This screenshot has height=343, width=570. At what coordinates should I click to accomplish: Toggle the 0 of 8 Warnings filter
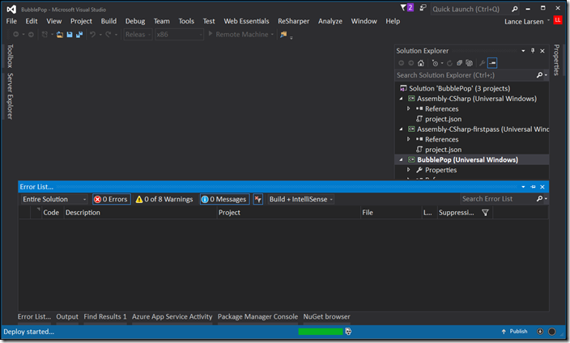tap(164, 199)
